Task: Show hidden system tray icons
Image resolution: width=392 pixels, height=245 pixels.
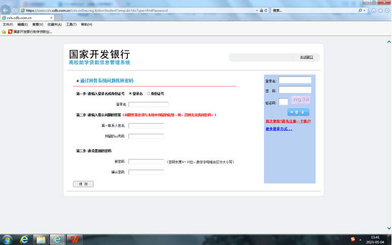Action: point(360,239)
